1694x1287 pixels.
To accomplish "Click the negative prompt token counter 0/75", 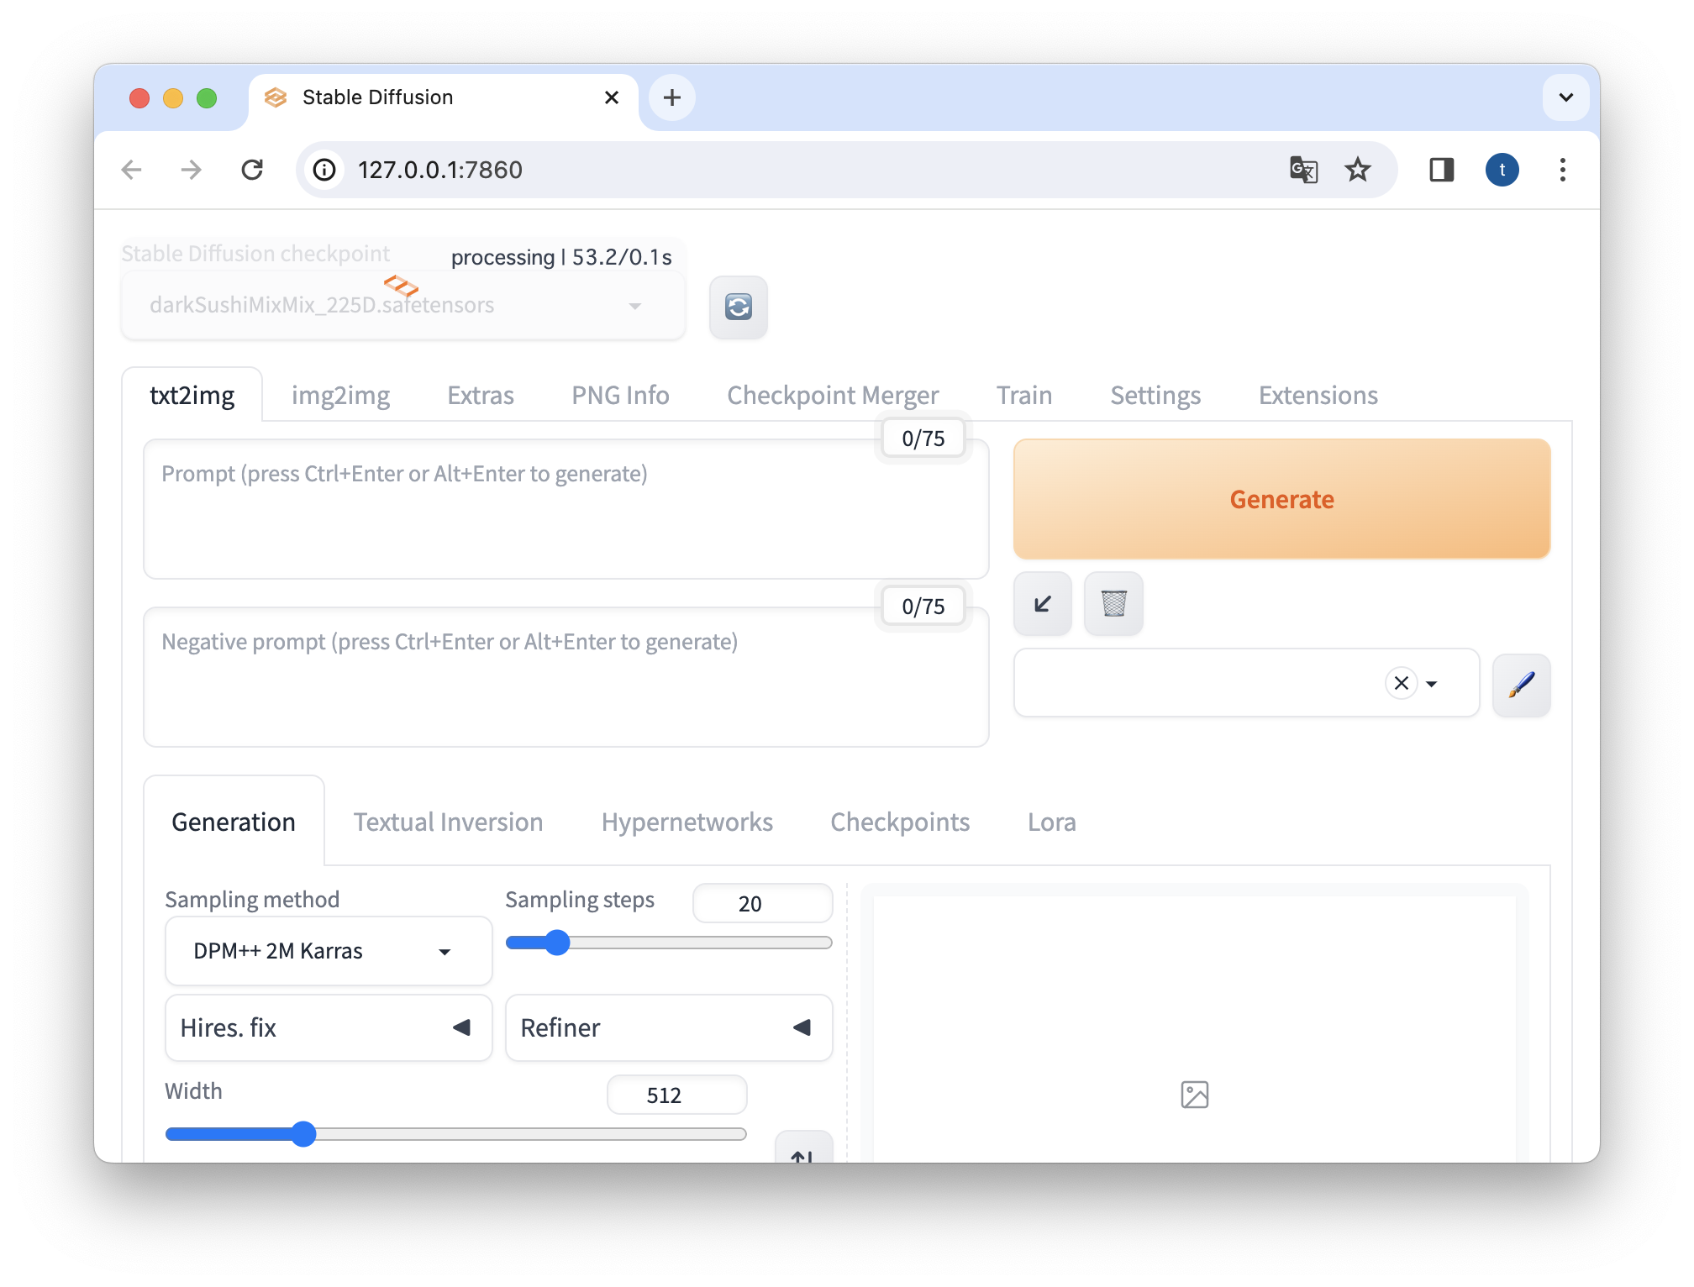I will 923,606.
